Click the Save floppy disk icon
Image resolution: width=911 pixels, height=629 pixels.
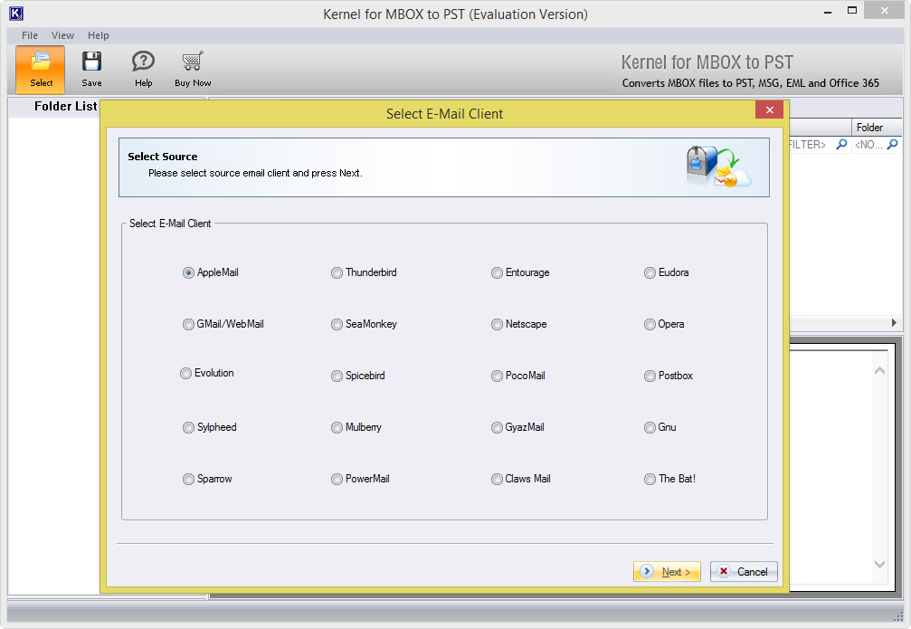[91, 62]
